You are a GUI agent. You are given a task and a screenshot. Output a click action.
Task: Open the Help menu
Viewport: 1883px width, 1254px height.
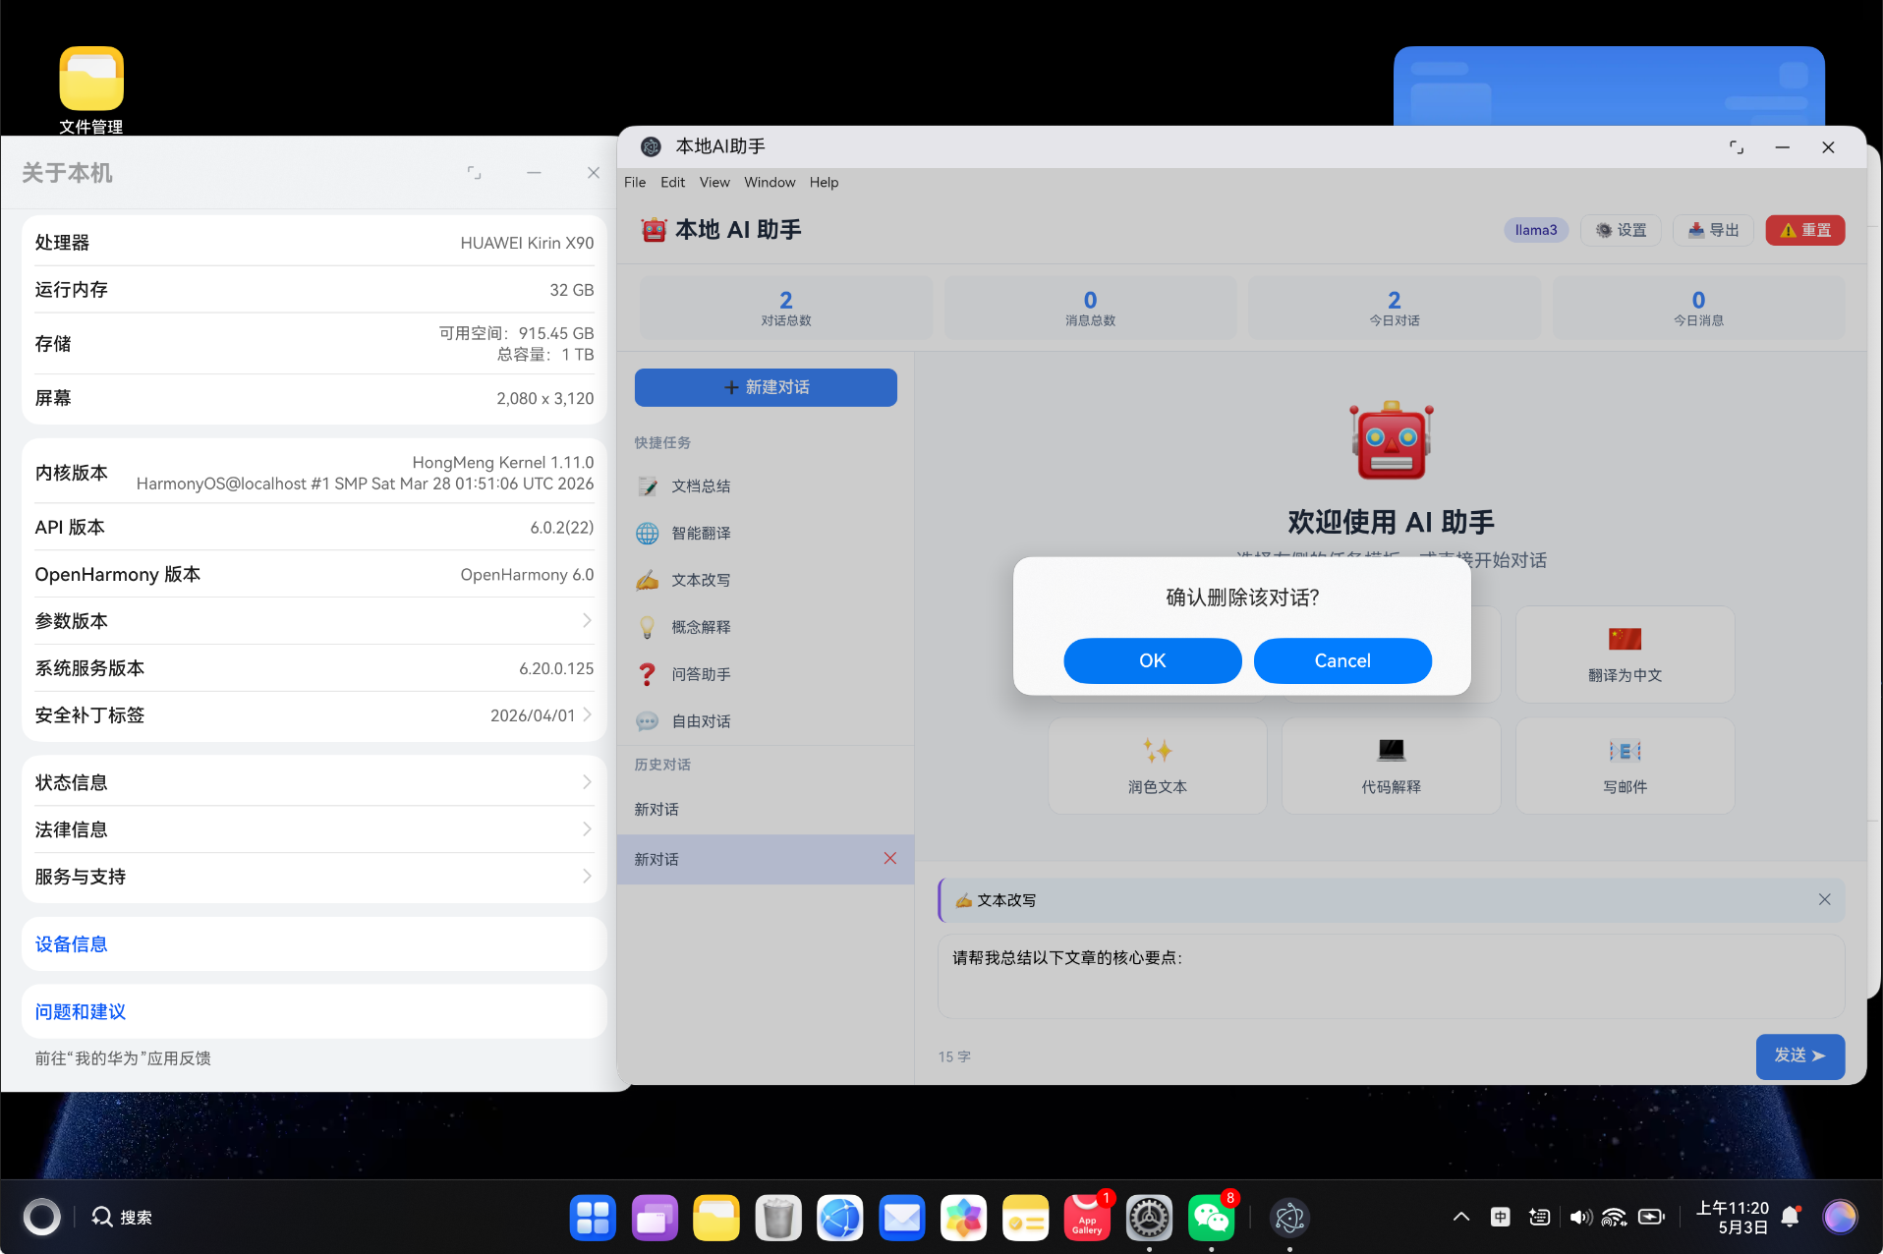pos(824,182)
